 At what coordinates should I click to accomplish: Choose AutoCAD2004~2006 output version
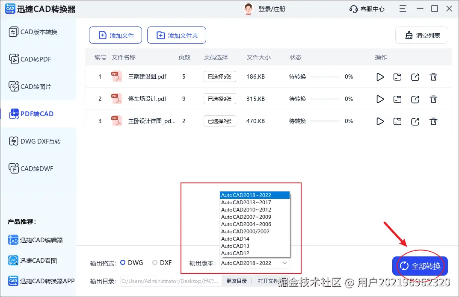coord(255,224)
